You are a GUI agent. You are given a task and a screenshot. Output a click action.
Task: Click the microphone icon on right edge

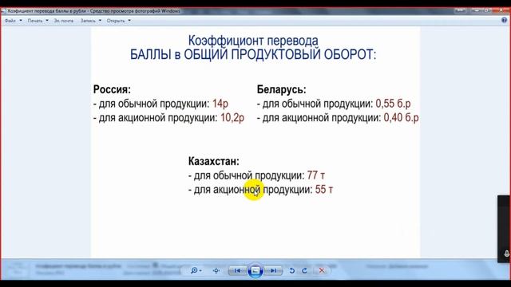507,254
